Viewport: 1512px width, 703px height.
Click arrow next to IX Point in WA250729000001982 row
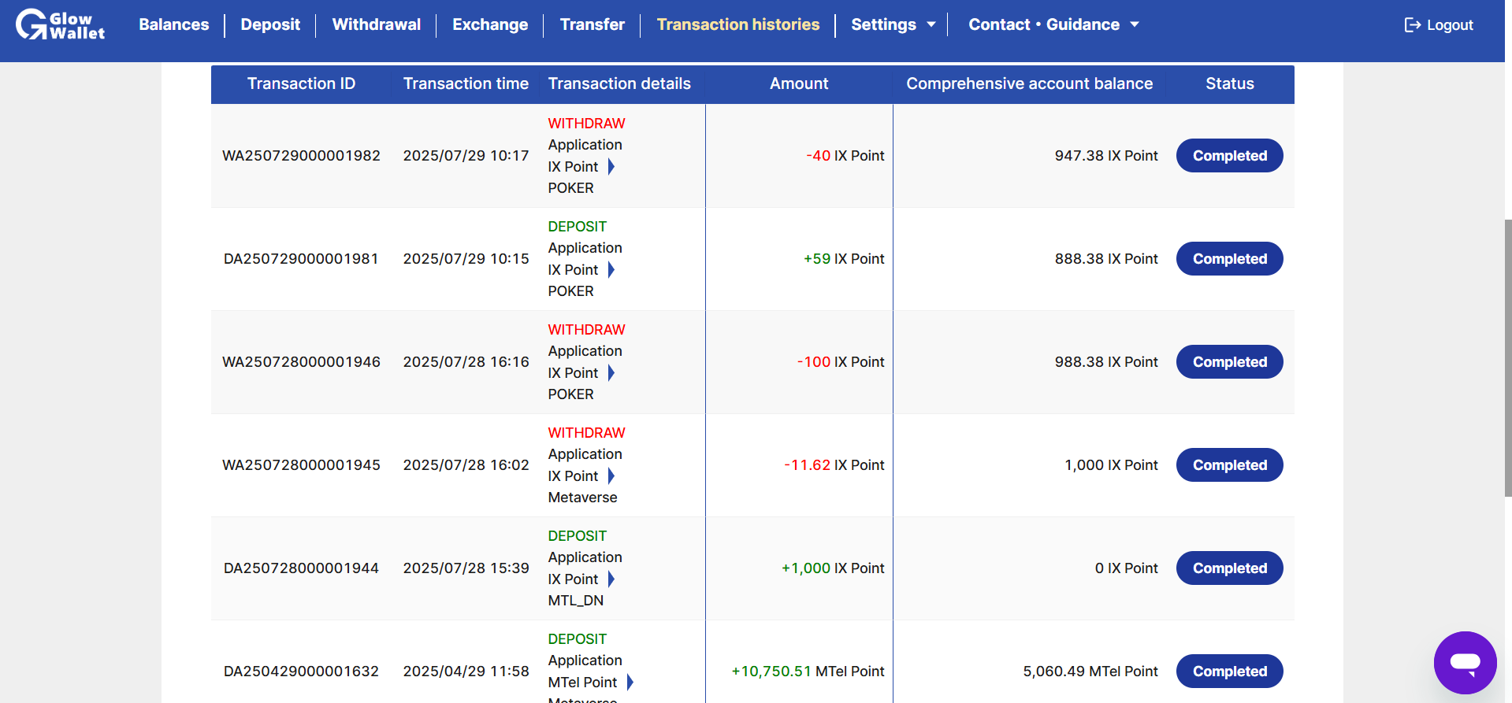tap(611, 167)
